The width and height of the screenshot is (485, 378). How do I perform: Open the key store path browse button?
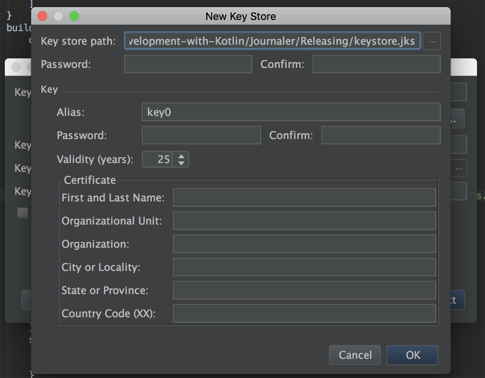[x=432, y=41]
